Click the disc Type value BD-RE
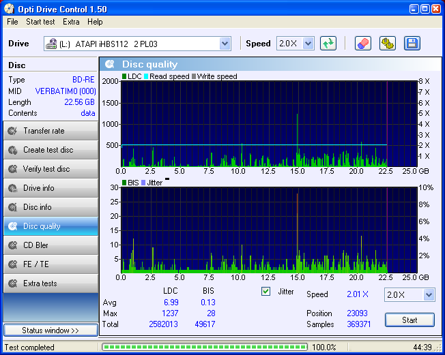 click(83, 80)
